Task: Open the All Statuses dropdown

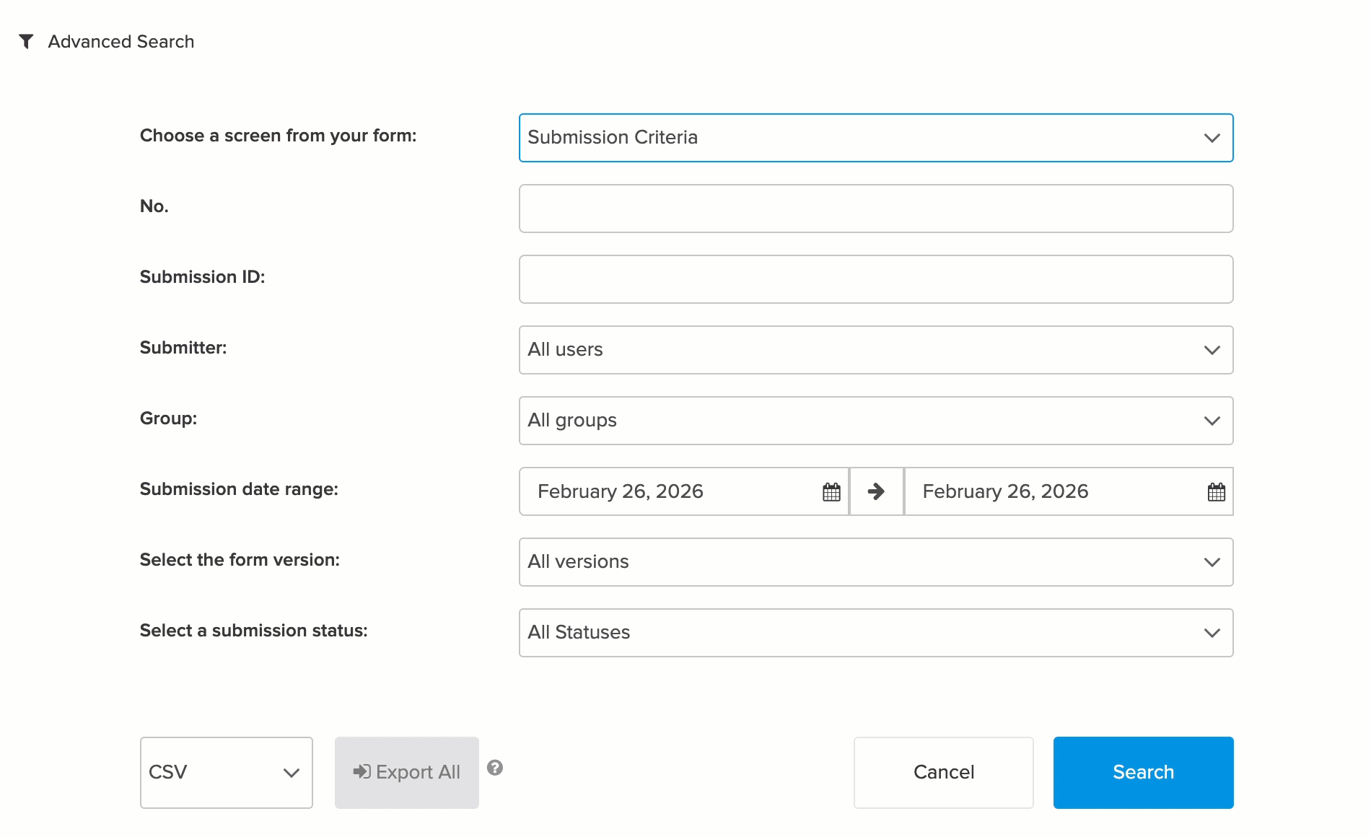Action: [x=875, y=633]
